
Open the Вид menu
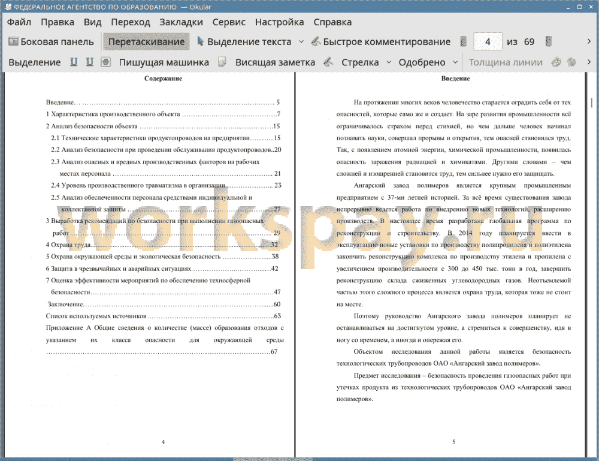92,22
